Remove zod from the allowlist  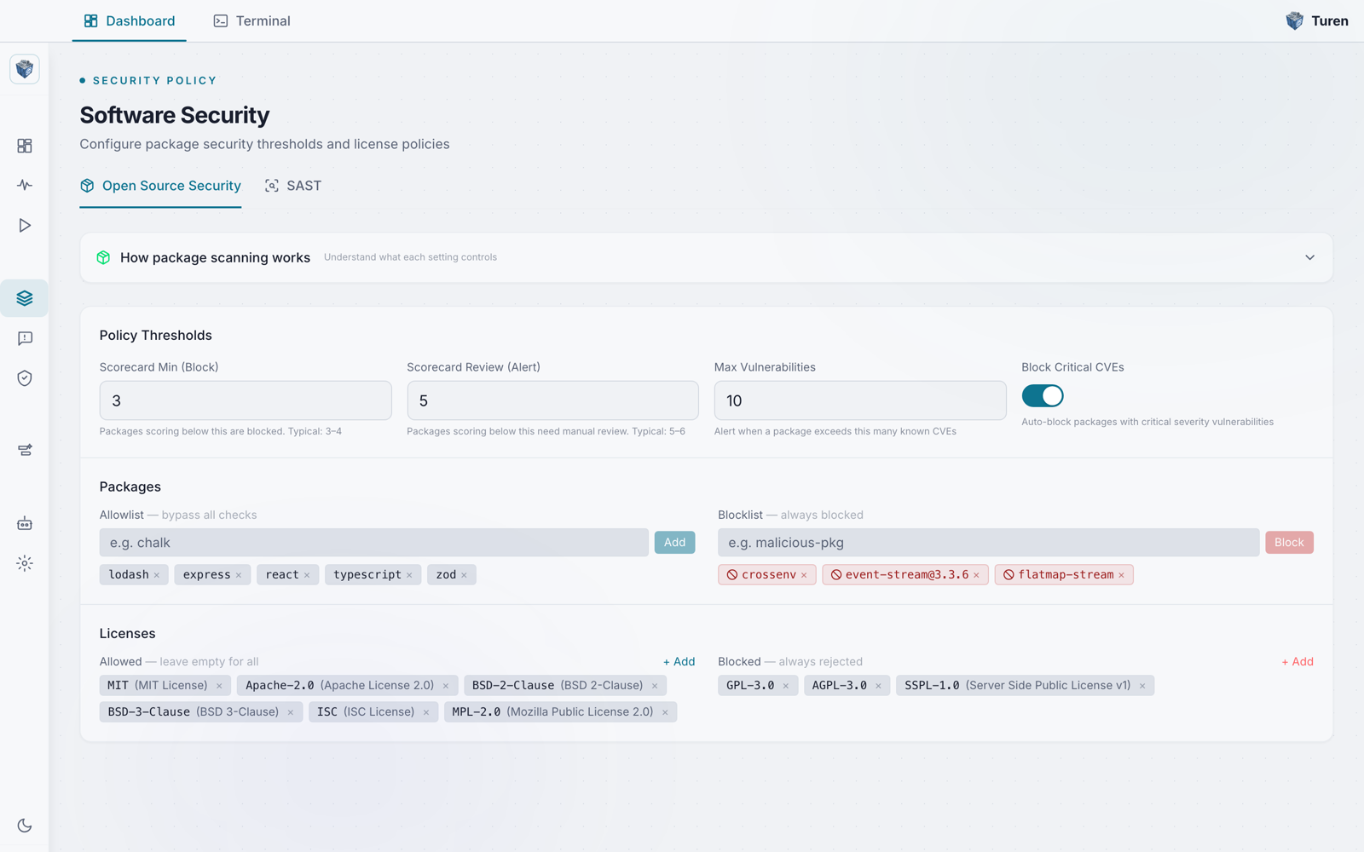(x=464, y=575)
